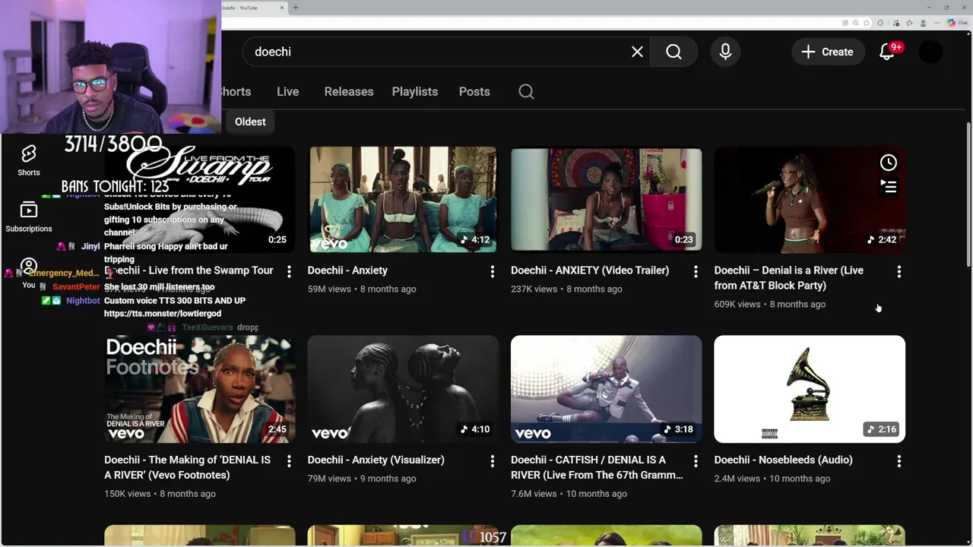Viewport: 973px width, 547px height.
Task: Click the '7.6M views' text under CATFISH
Action: point(534,494)
